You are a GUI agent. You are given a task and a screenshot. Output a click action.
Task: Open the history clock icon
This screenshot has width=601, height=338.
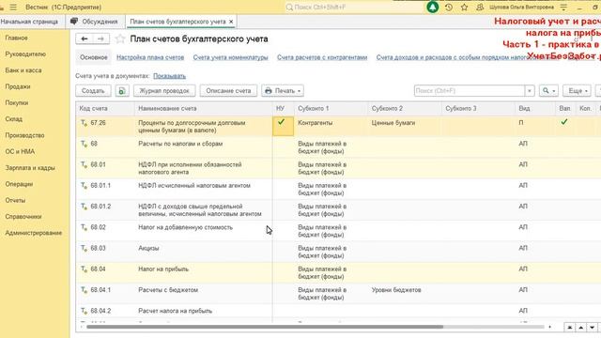pos(449,8)
